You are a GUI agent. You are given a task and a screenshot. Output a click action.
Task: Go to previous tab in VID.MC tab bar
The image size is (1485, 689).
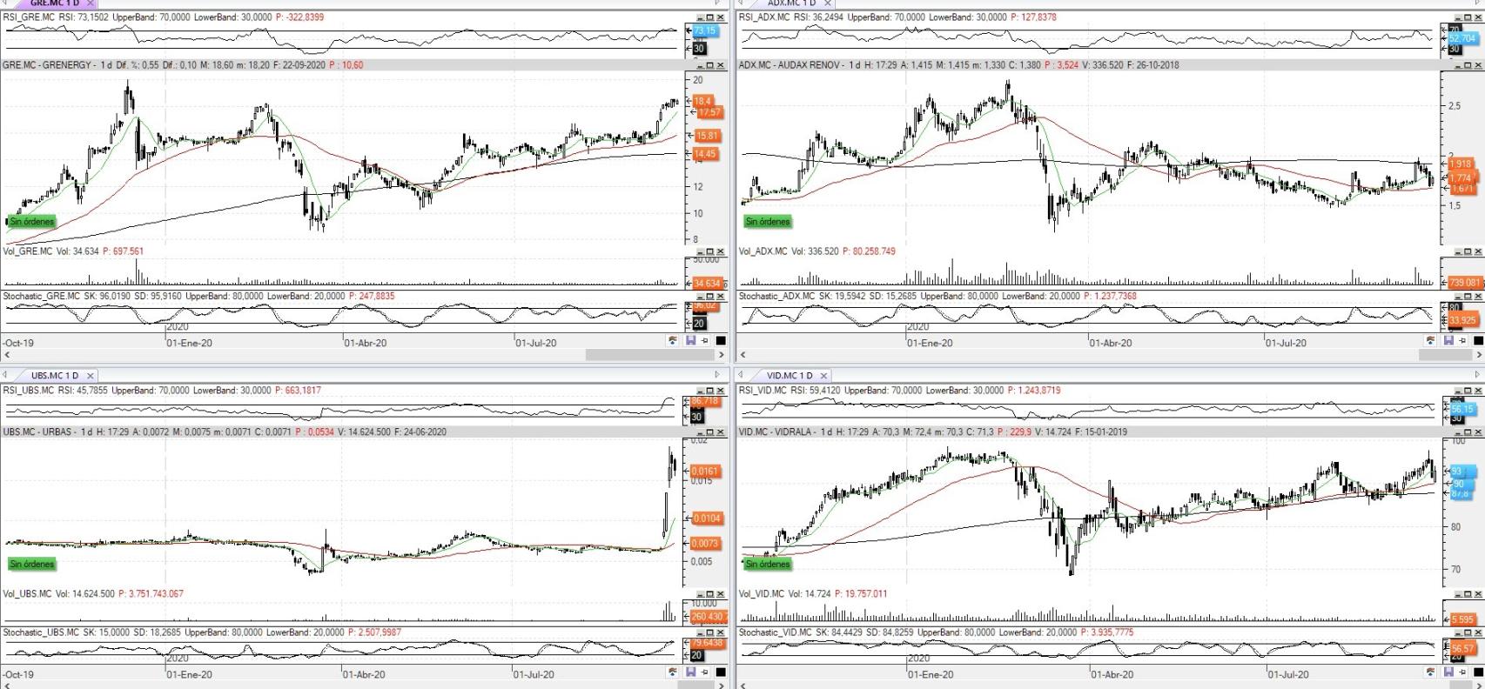tap(741, 375)
